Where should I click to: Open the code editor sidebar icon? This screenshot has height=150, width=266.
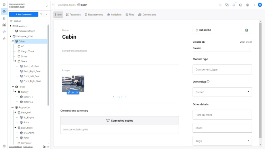tap(4, 32)
